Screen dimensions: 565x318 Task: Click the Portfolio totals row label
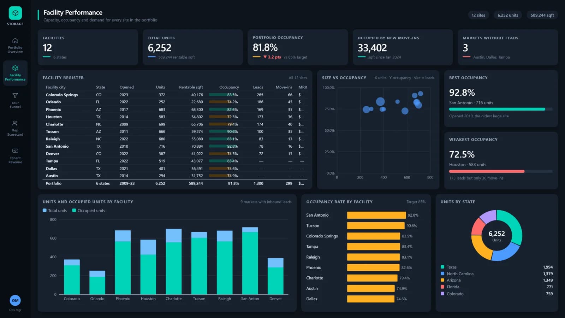click(x=54, y=183)
